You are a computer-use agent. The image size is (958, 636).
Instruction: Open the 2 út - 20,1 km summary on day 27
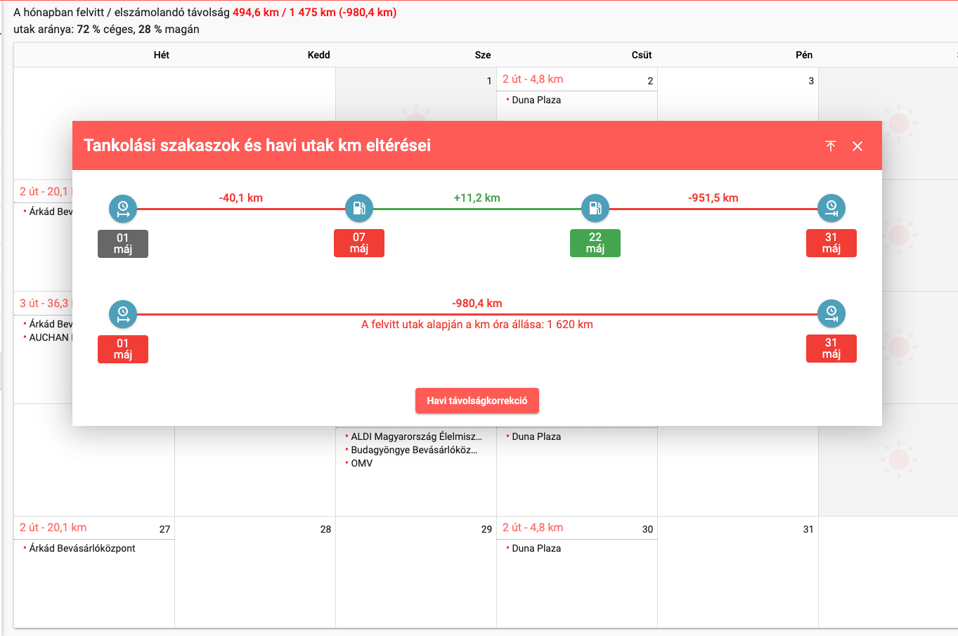point(53,528)
